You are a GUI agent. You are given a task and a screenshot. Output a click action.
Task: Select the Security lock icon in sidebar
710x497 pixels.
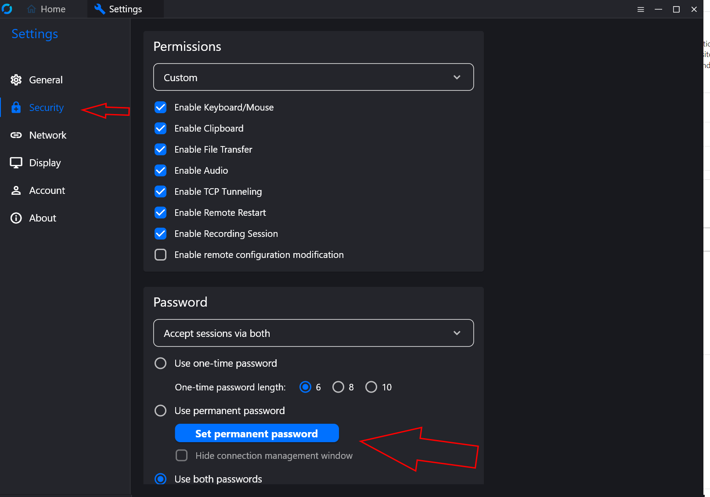16,107
